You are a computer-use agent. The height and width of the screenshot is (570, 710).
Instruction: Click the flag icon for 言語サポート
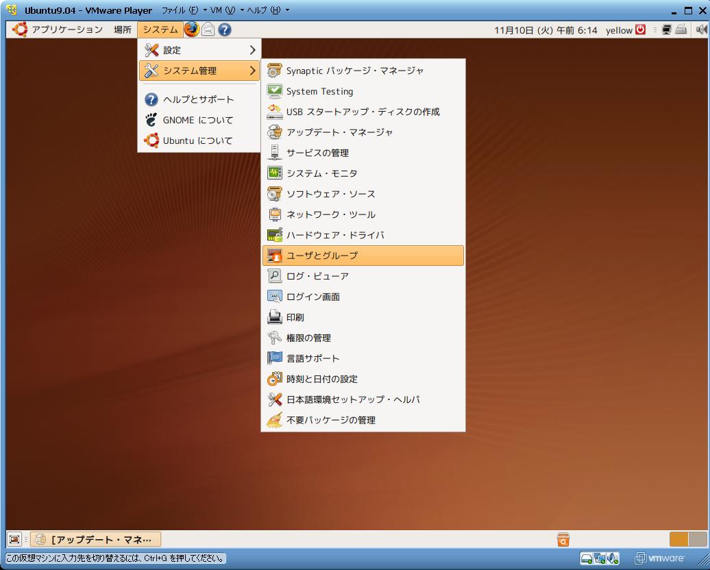[274, 358]
